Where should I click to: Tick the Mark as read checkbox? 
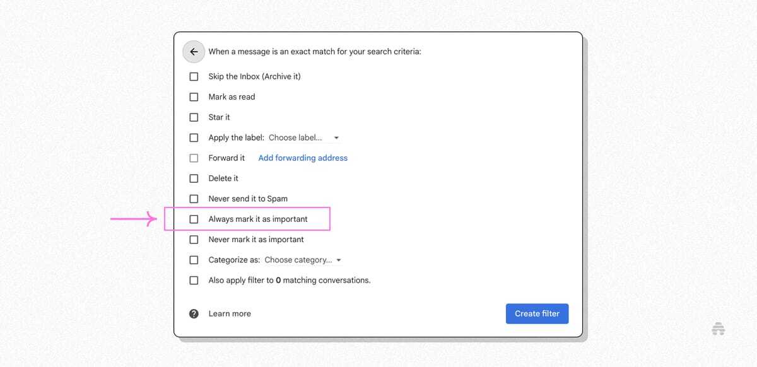point(194,97)
